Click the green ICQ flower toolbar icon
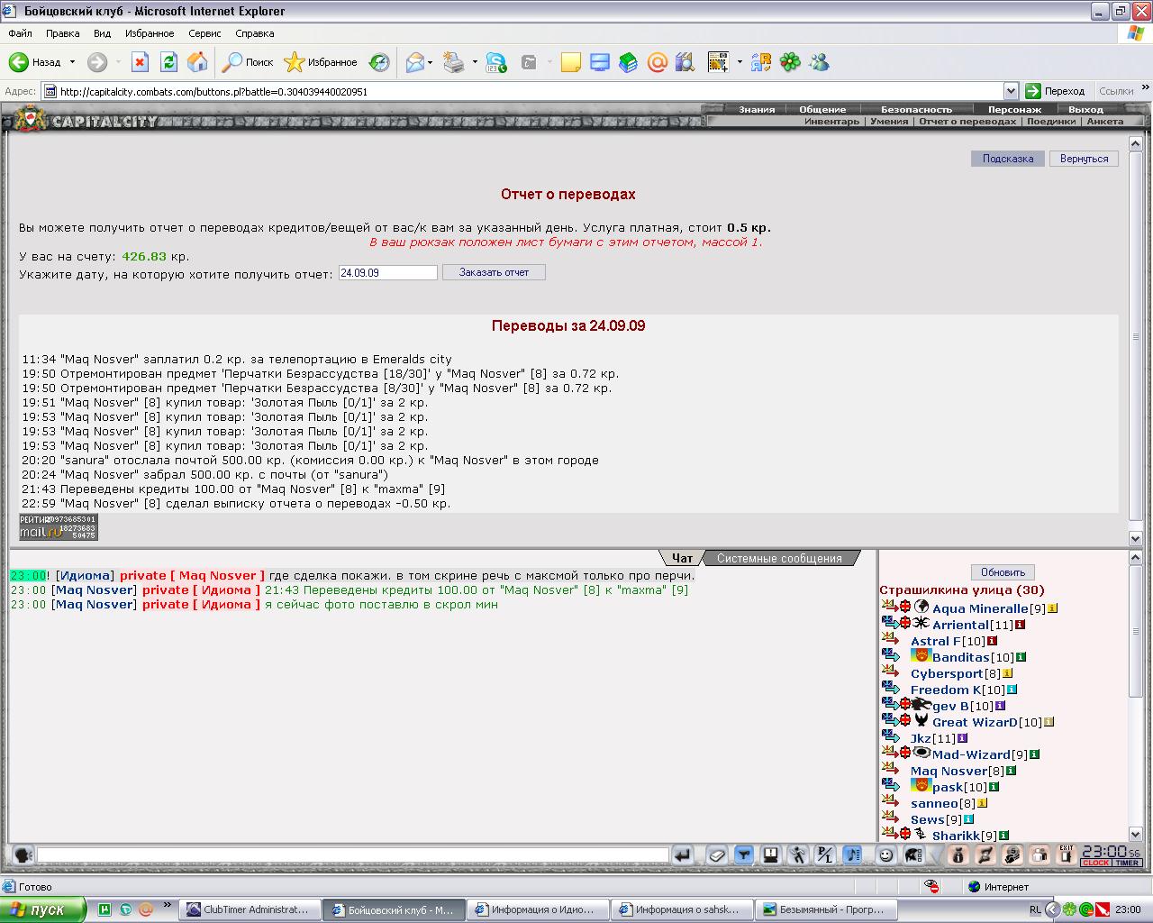 (790, 62)
